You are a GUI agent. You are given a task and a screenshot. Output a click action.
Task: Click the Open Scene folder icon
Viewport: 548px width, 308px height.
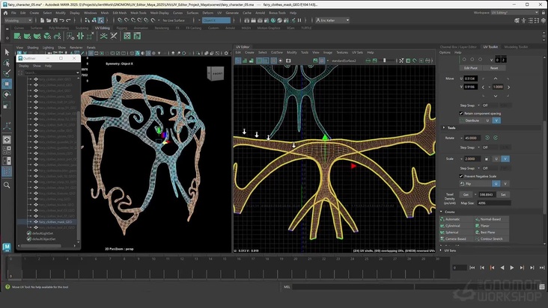click(49, 20)
